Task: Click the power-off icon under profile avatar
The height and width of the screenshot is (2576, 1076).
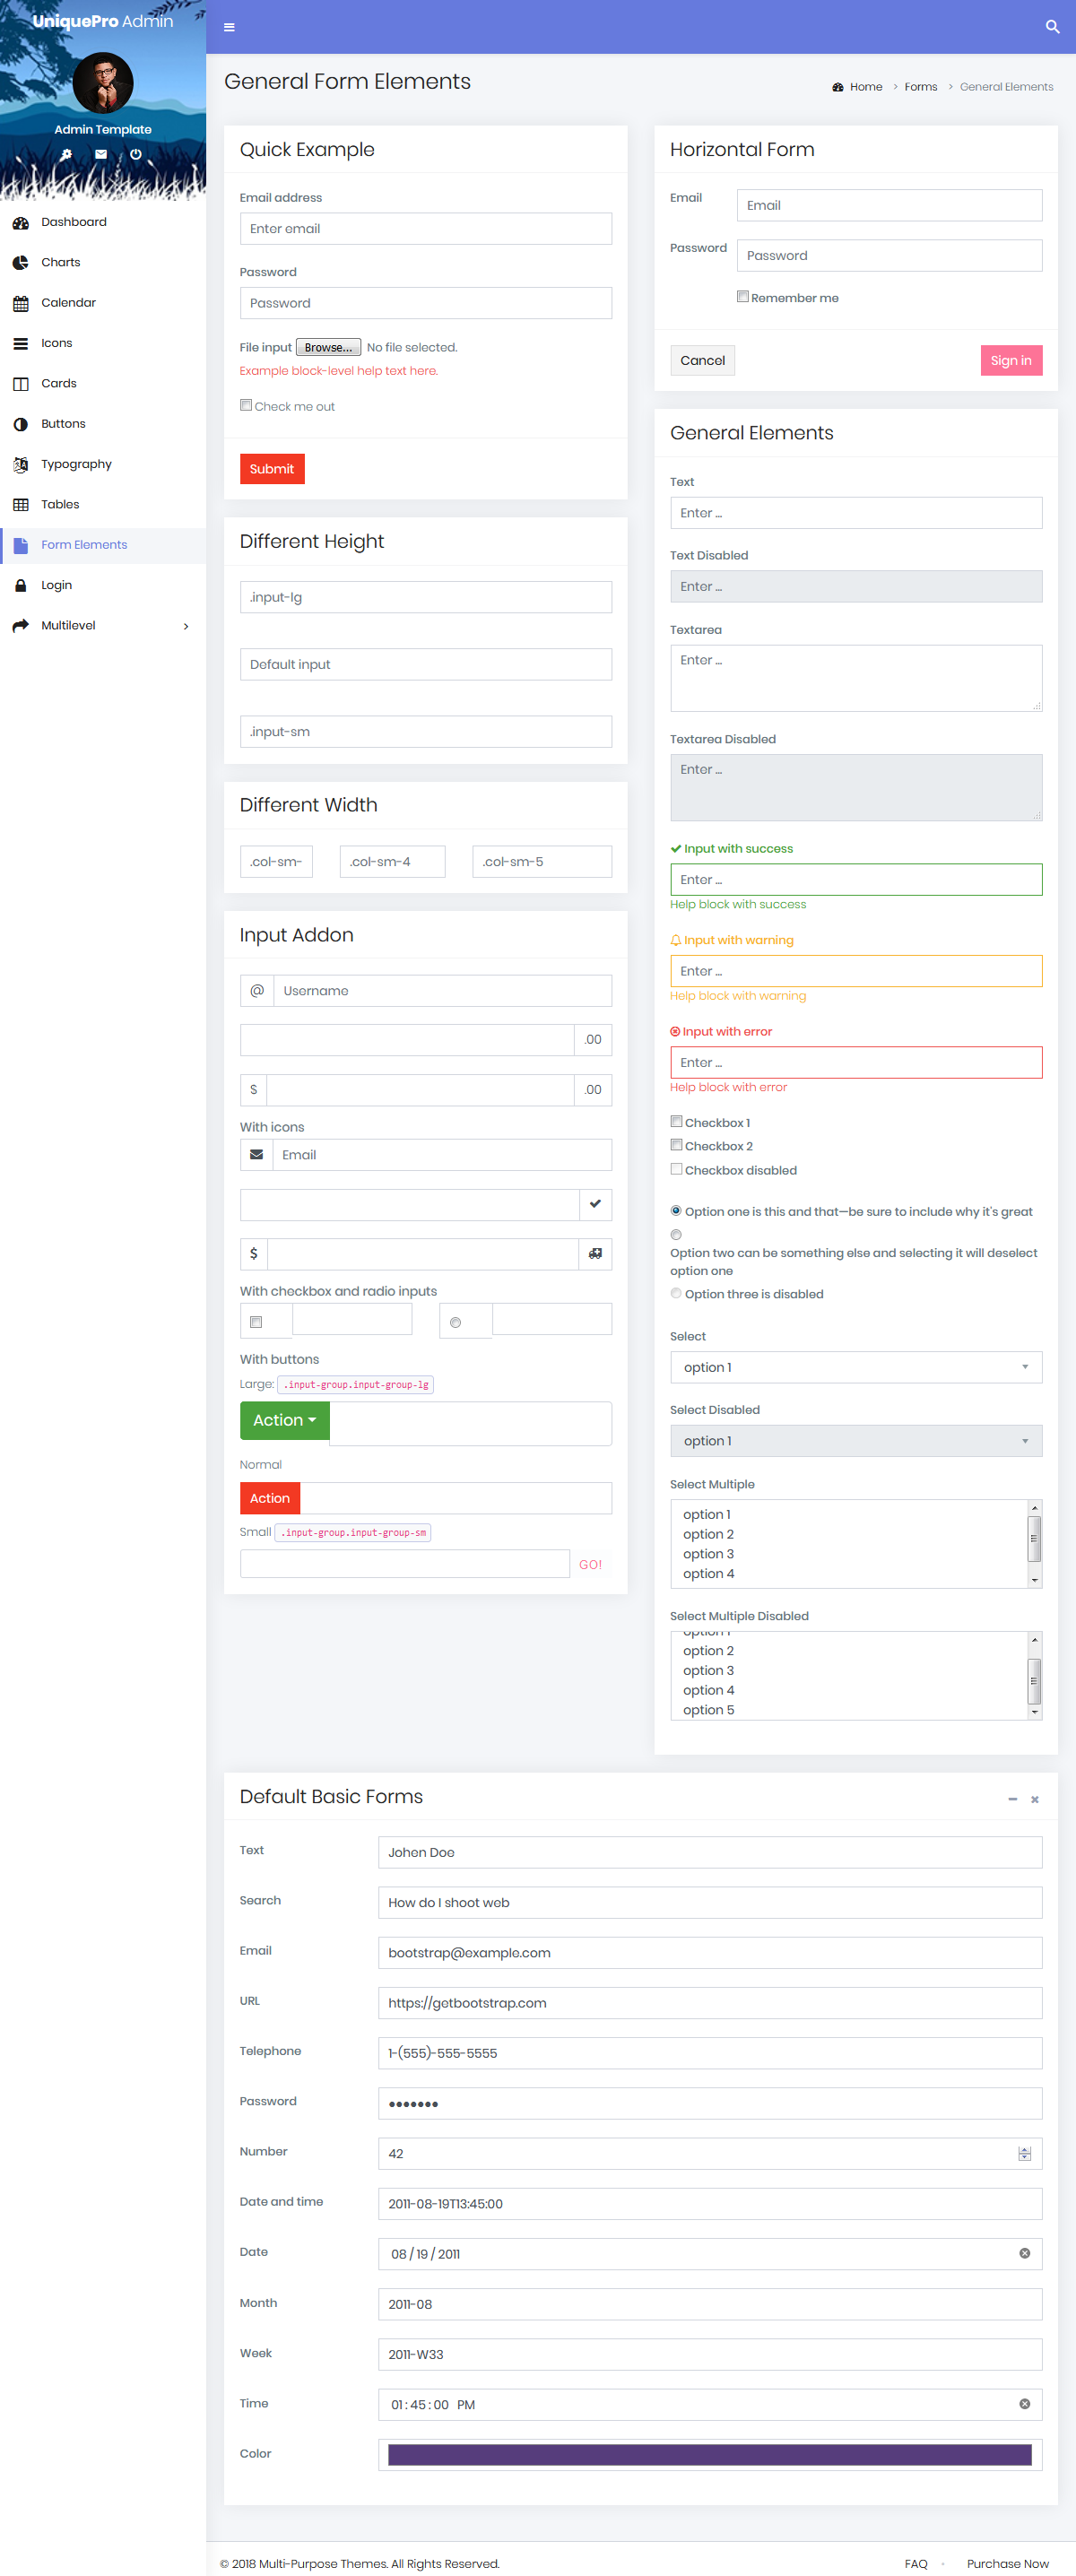Action: (135, 154)
